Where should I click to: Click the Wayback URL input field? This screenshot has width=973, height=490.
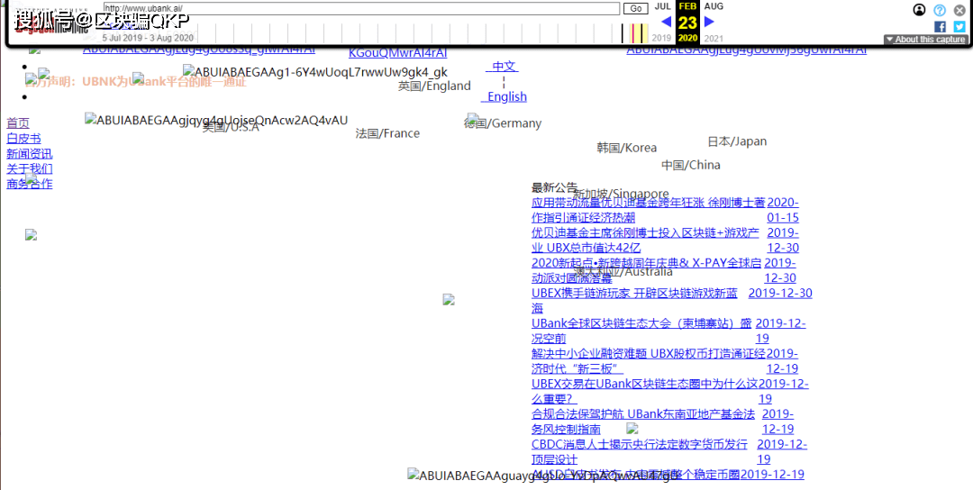coord(362,8)
